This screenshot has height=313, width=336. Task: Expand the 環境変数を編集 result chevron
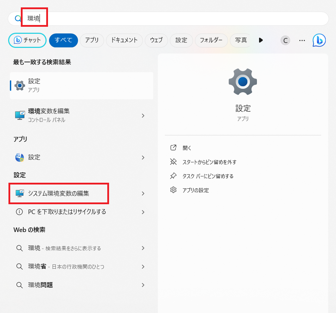click(143, 115)
